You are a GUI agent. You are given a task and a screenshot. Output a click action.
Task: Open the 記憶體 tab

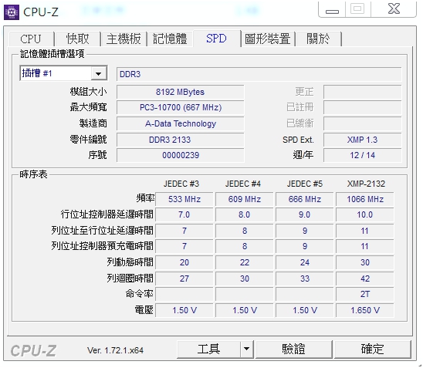[x=170, y=39]
